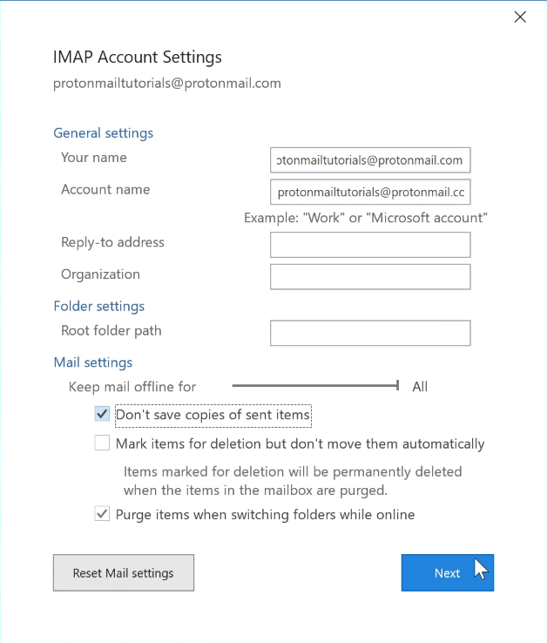Click the Root folder path field

pyautogui.click(x=370, y=333)
